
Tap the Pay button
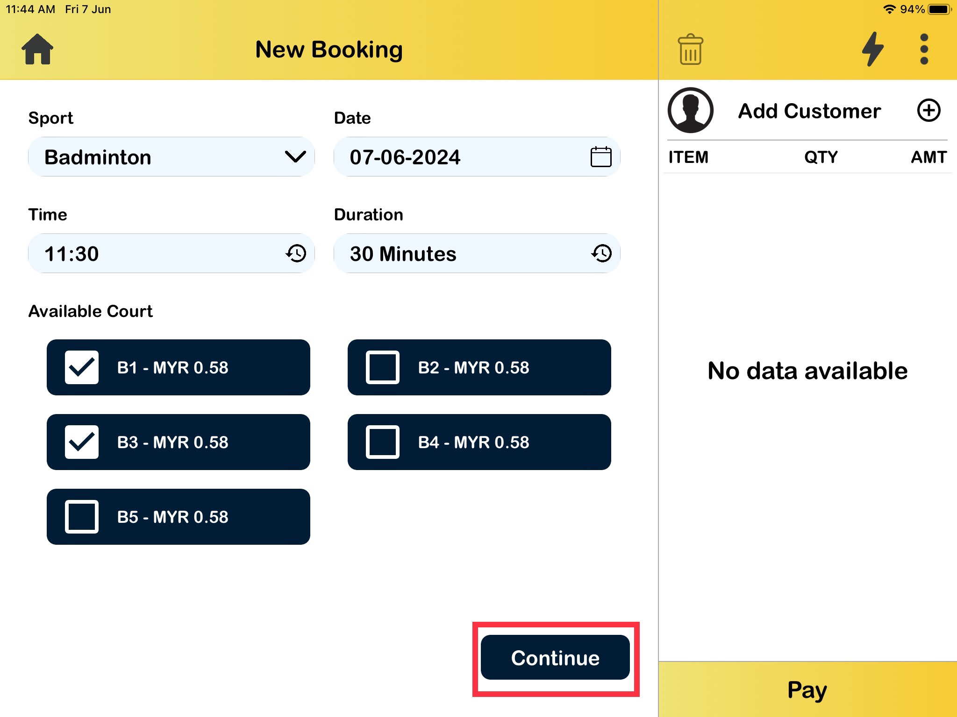pyautogui.click(x=807, y=689)
